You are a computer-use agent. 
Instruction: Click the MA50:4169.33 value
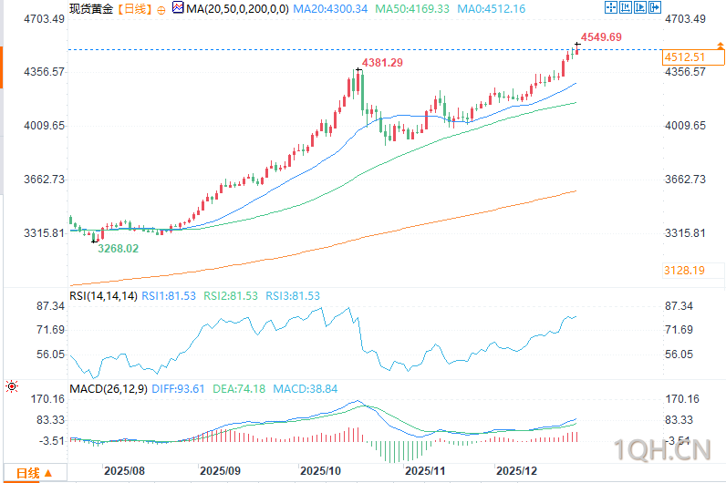[412, 9]
